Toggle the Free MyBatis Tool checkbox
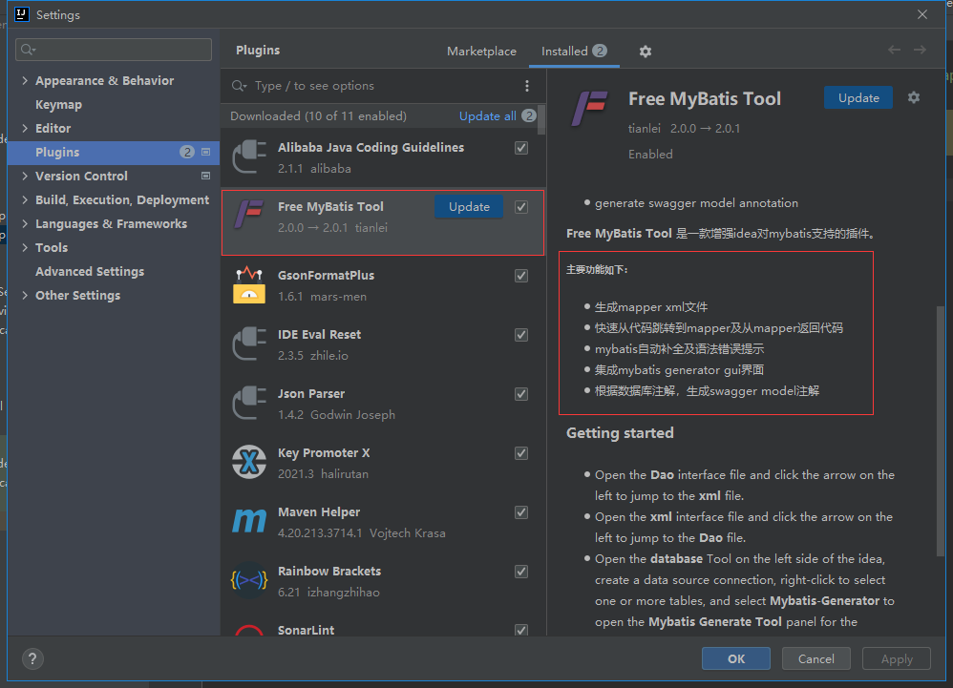This screenshot has width=953, height=688. click(x=520, y=207)
